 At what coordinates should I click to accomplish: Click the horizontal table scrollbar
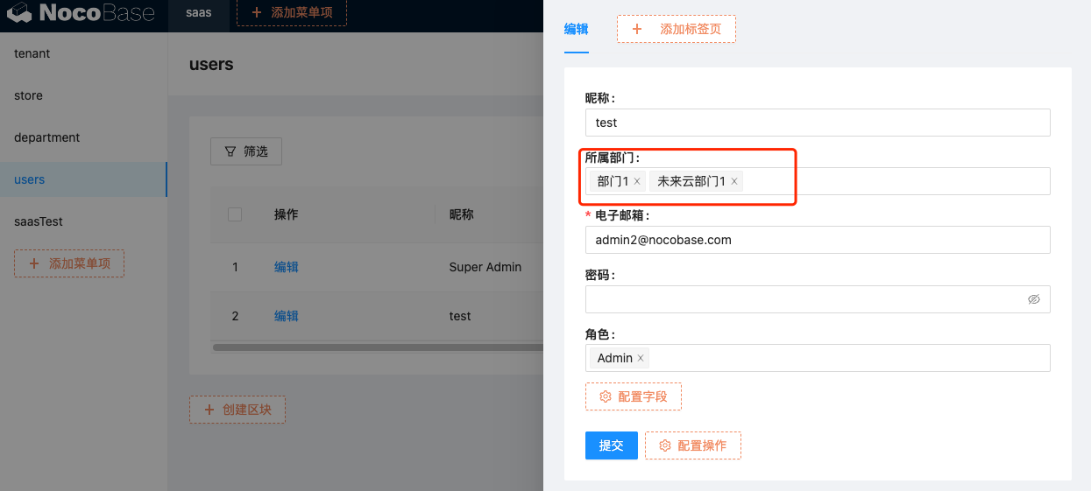[378, 347]
